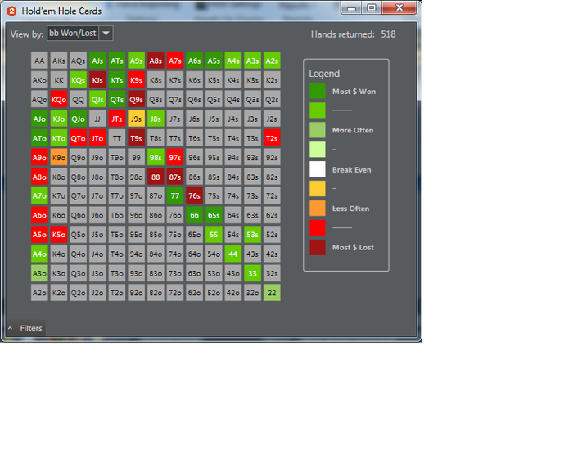Image resolution: width=573 pixels, height=458 pixels.
Task: Click the Most $ Lost legend swatch
Action: tap(318, 247)
